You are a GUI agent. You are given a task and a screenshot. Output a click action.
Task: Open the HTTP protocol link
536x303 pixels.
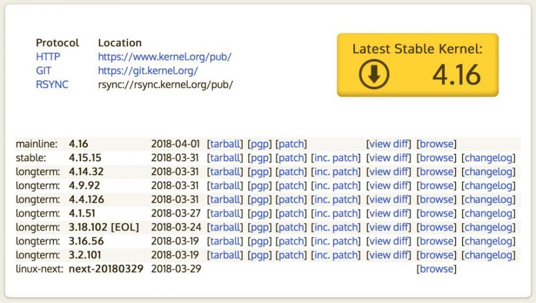48,57
